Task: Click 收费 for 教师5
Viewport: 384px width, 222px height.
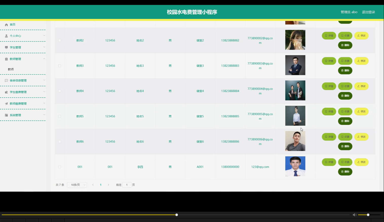Action: click(x=345, y=112)
